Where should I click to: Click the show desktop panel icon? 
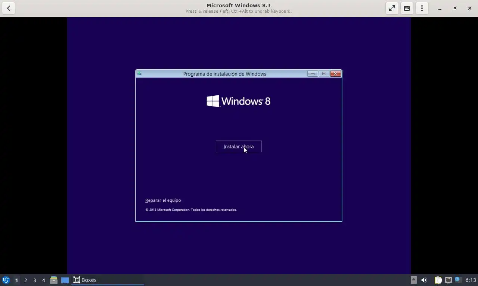coord(65,280)
